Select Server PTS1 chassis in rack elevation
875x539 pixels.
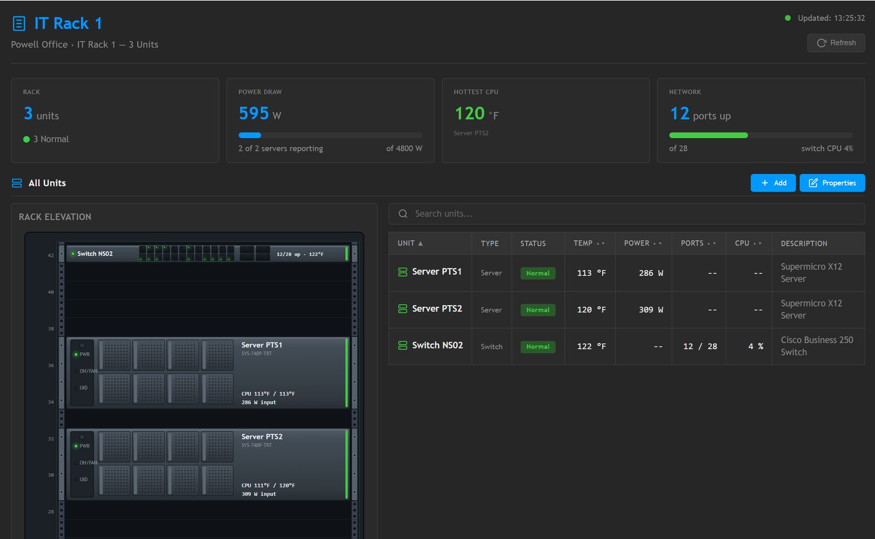tap(207, 373)
